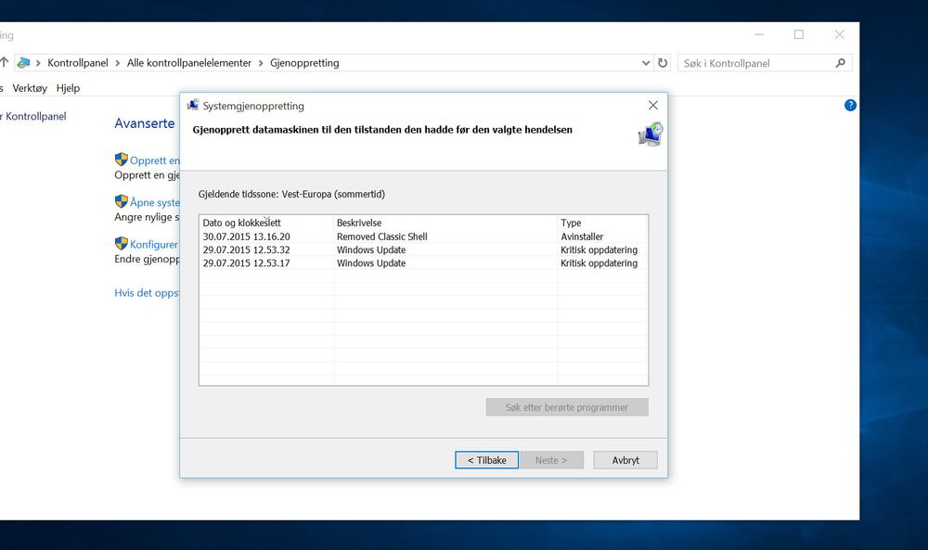Click Kritisk oppdatering in the 12.53.32 row
This screenshot has width=928, height=550.
click(599, 249)
